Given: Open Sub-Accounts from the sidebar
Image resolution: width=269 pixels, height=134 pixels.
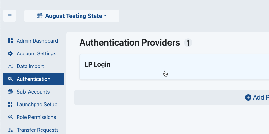Looking at the screenshot, I should pyautogui.click(x=33, y=92).
